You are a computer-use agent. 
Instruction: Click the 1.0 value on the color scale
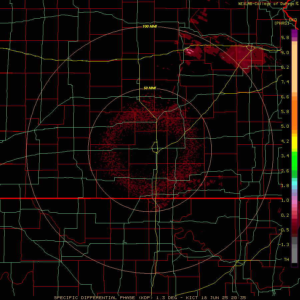[x=285, y=200]
